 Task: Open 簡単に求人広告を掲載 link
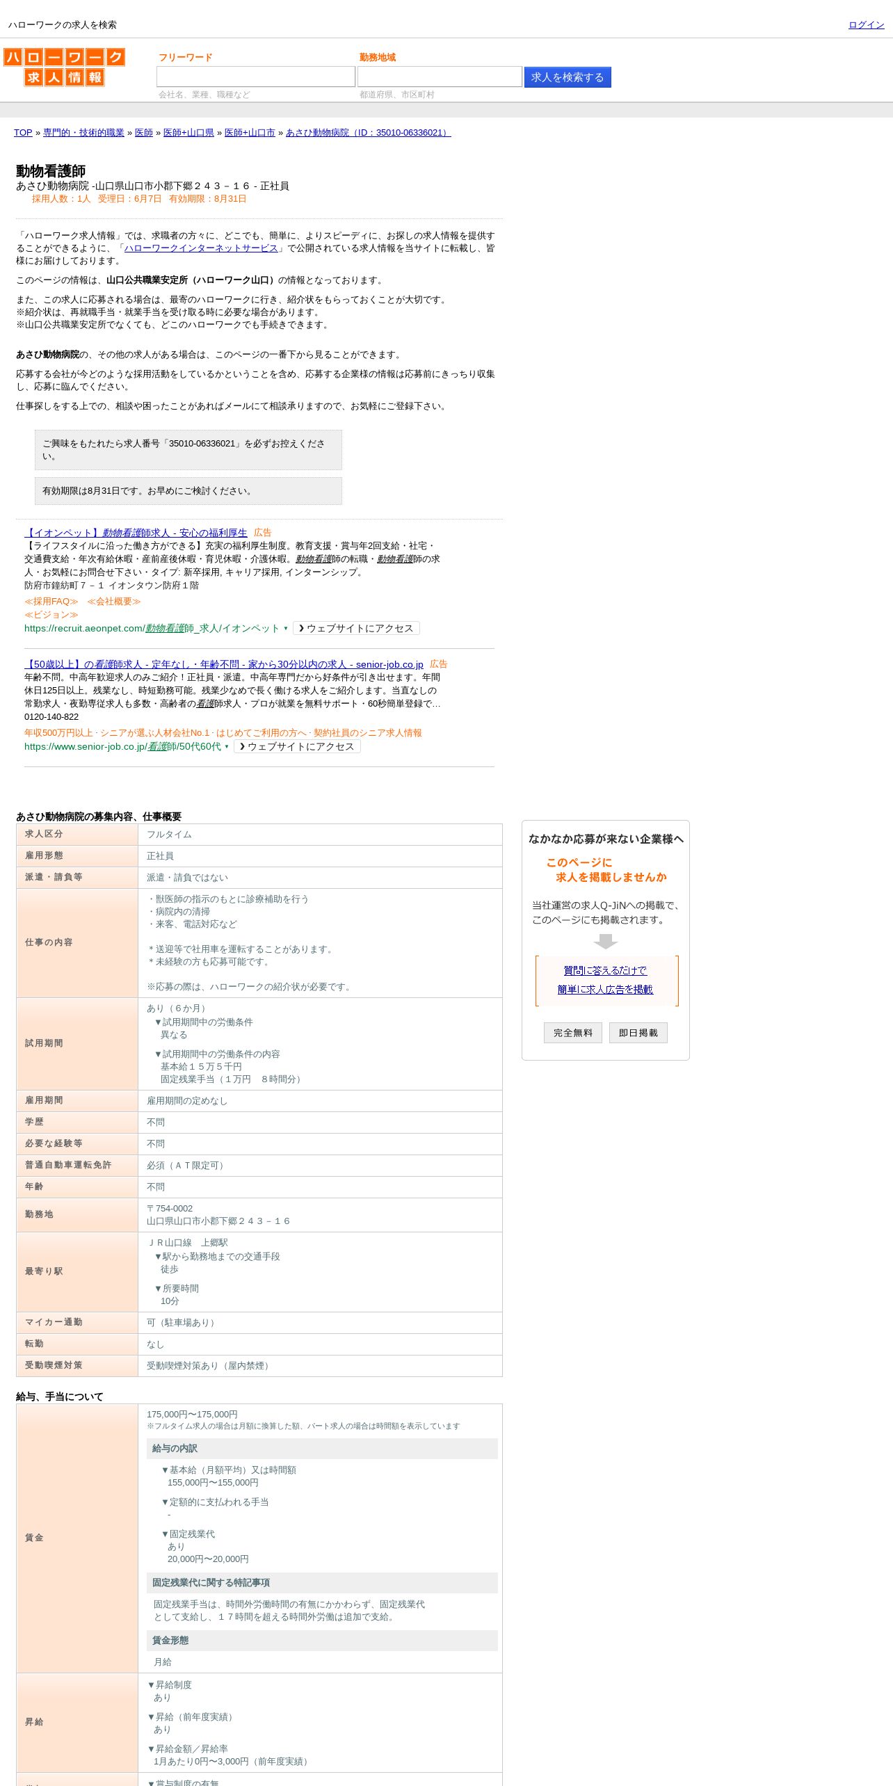pyautogui.click(x=605, y=990)
